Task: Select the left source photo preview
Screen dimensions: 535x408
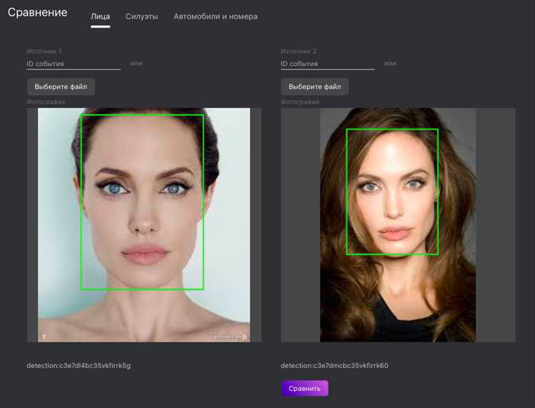Action: click(144, 225)
